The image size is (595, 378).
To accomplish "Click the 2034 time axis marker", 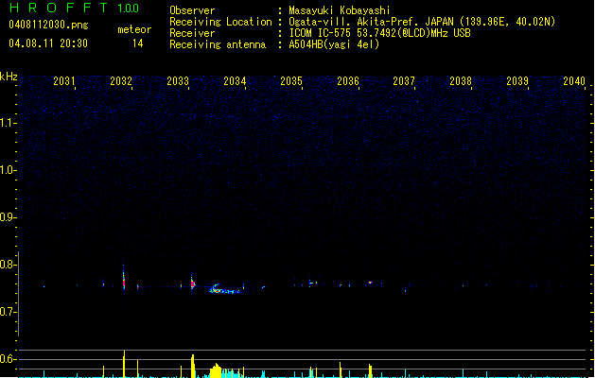I will coord(235,81).
